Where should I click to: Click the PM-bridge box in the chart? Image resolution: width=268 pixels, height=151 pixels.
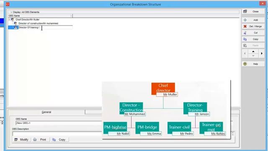(x=147, y=127)
